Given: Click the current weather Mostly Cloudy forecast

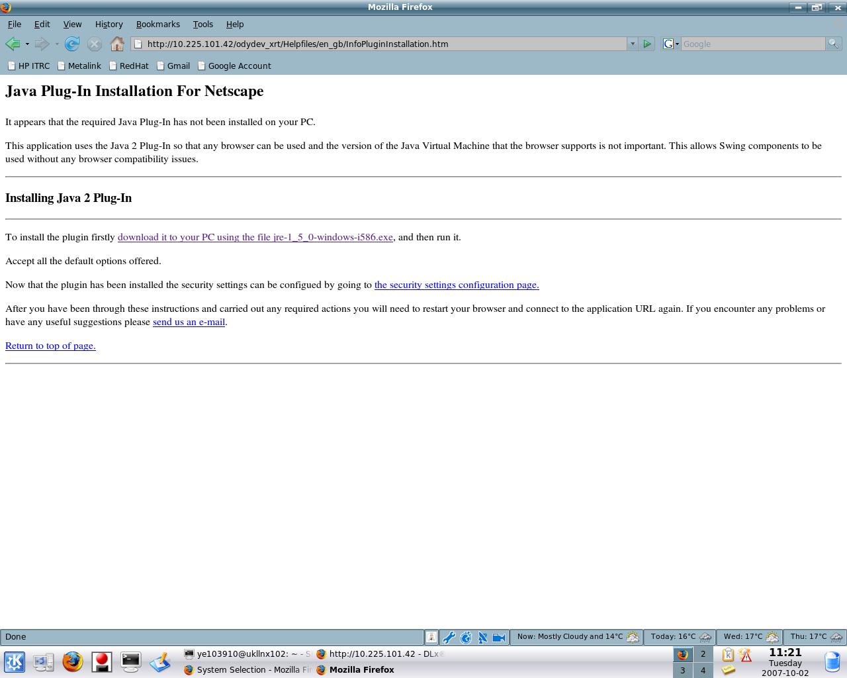Looking at the screenshot, I should [578, 637].
